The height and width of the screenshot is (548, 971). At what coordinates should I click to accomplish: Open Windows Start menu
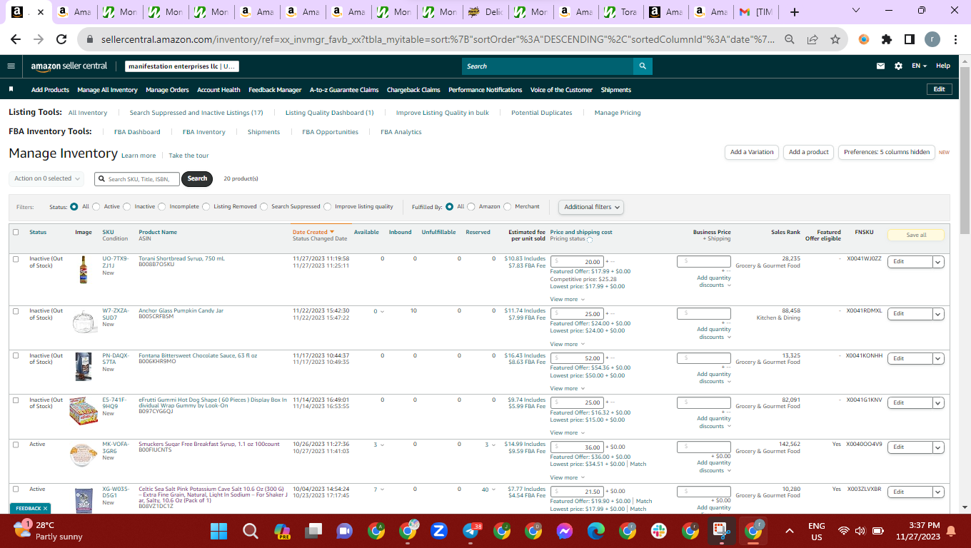tap(219, 531)
